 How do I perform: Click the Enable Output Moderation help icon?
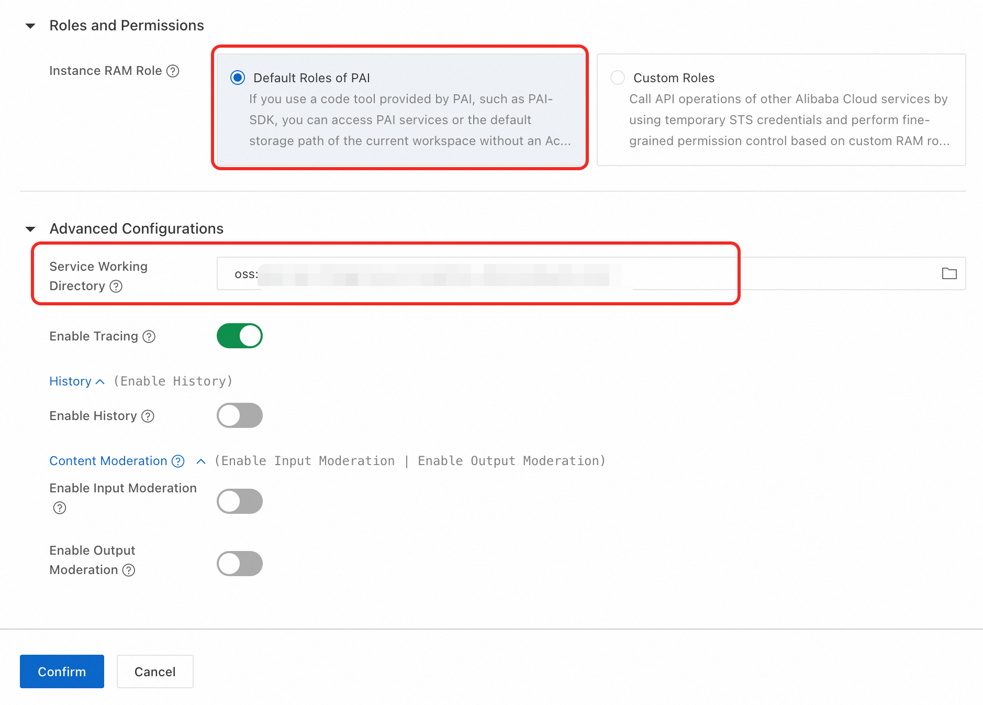click(x=129, y=570)
